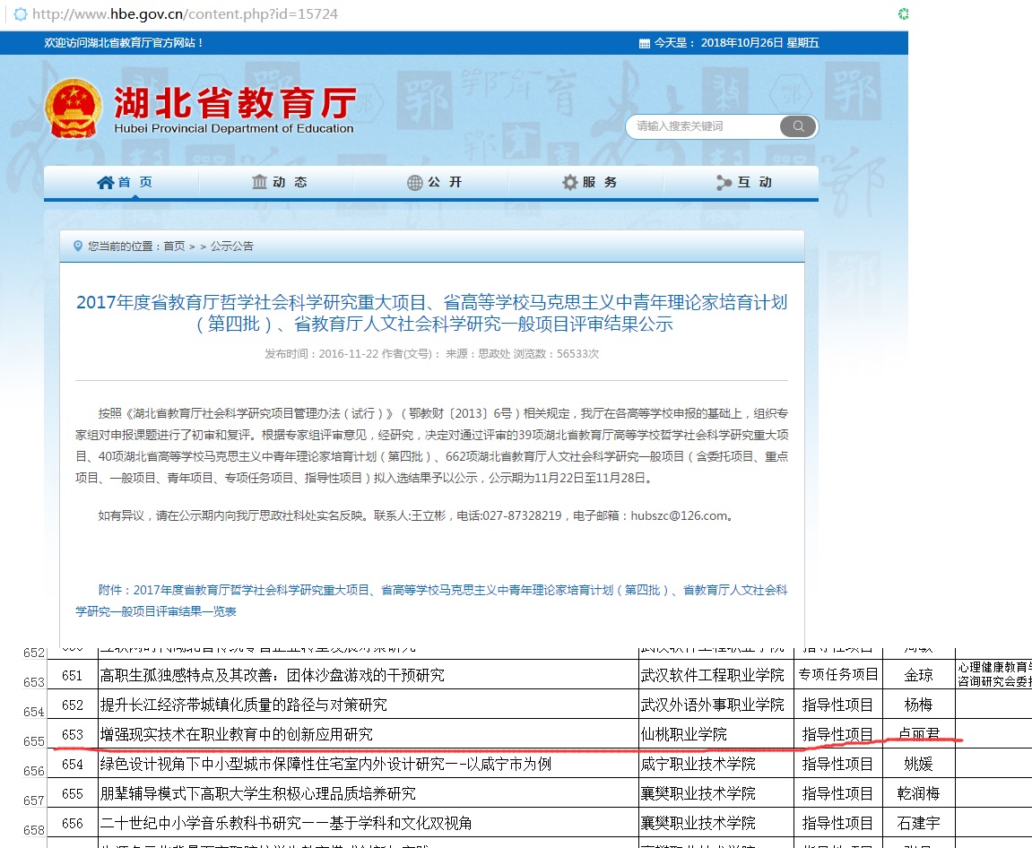Image resolution: width=1032 pixels, height=848 pixels.
Task: Click the share icon for 互动
Action: (724, 183)
